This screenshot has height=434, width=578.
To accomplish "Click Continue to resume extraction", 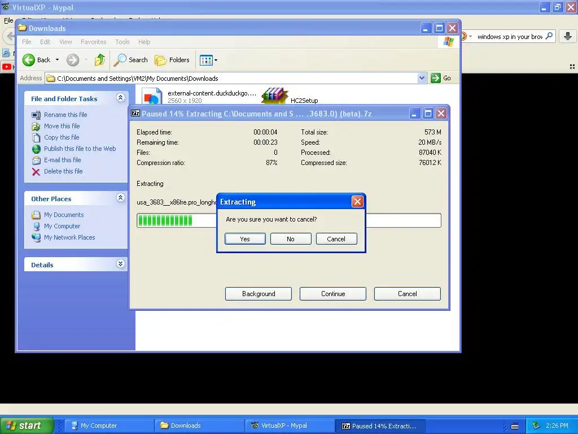I will (333, 294).
